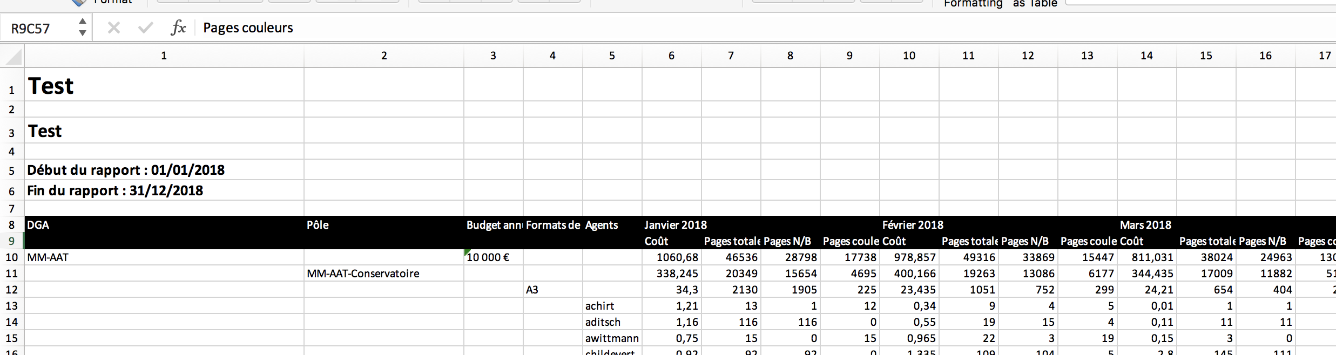Select column header 1
This screenshot has height=355, width=1336.
164,56
